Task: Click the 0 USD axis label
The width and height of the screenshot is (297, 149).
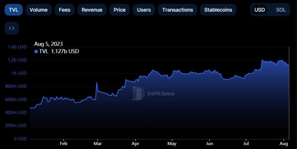Action: pos(20,139)
